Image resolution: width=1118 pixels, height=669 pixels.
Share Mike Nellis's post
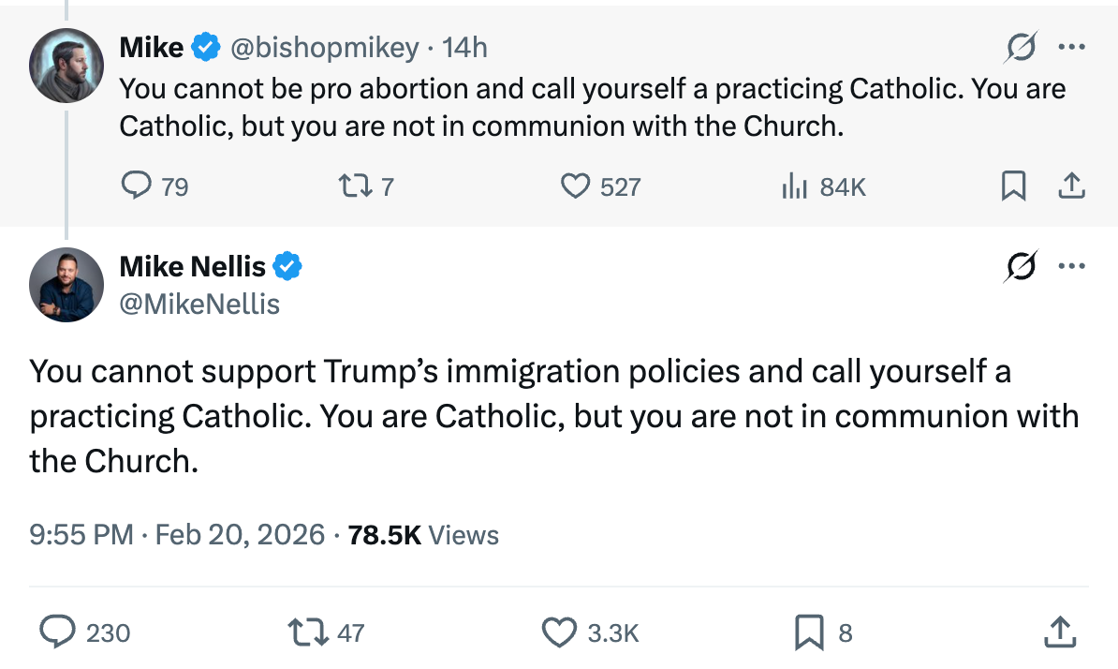coord(1059,632)
